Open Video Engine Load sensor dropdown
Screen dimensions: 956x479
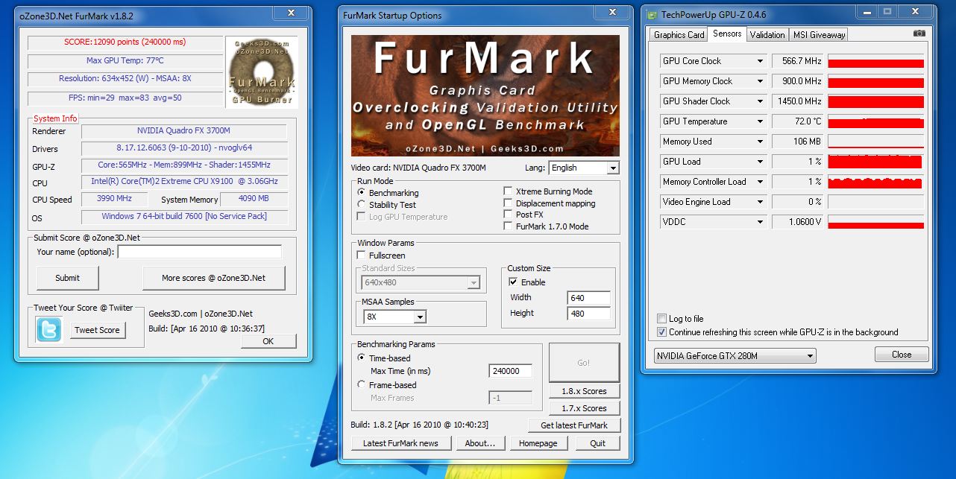pyautogui.click(x=761, y=202)
